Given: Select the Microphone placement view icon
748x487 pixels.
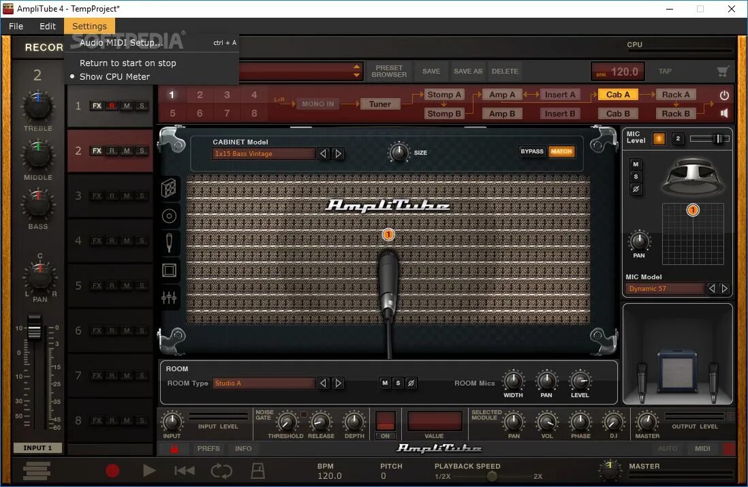Looking at the screenshot, I should click(x=169, y=242).
